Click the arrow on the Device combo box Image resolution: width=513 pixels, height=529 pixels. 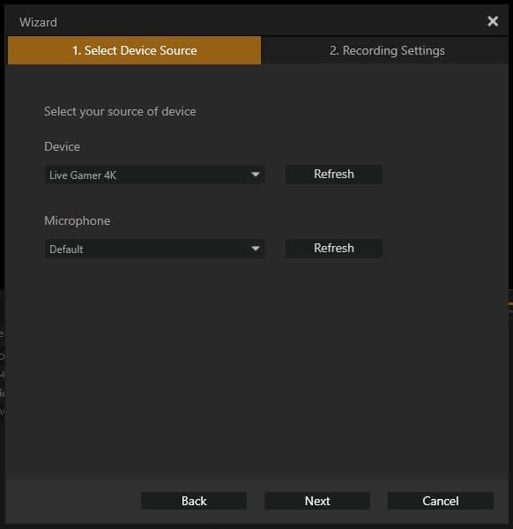pyautogui.click(x=256, y=175)
